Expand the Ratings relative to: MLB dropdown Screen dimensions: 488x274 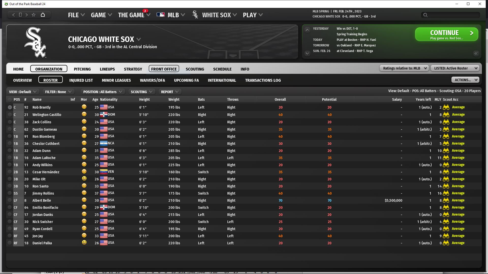click(404, 68)
